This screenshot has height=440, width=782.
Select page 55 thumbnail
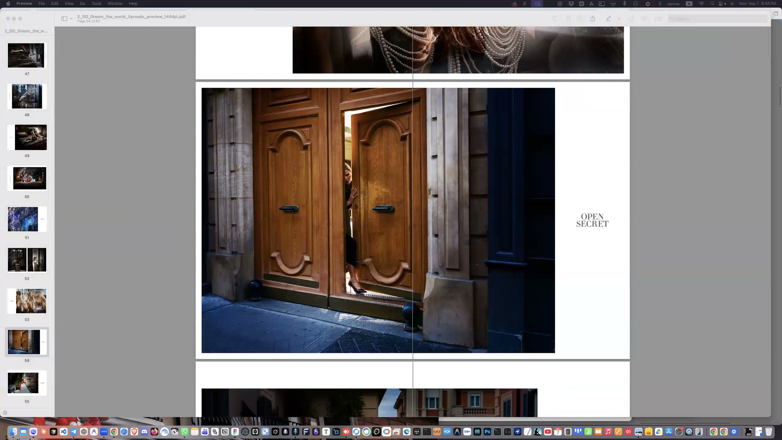[27, 383]
